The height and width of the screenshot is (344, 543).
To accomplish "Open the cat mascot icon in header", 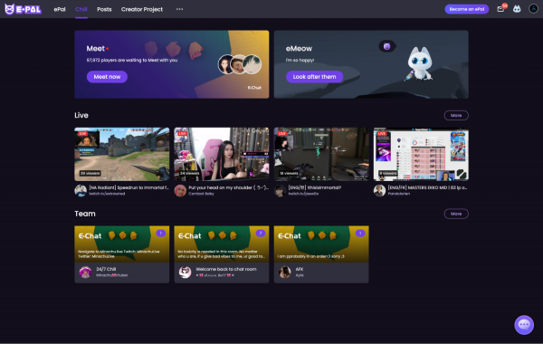I will click(517, 9).
